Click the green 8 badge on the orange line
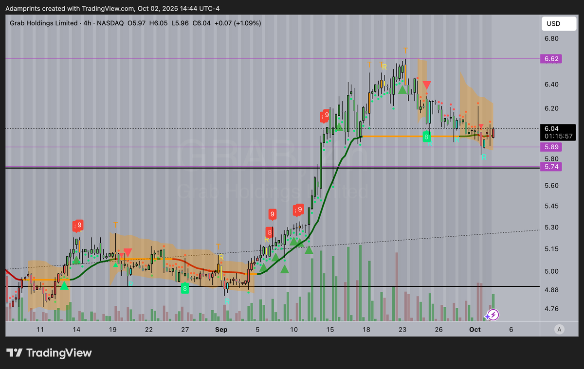 (x=426, y=137)
